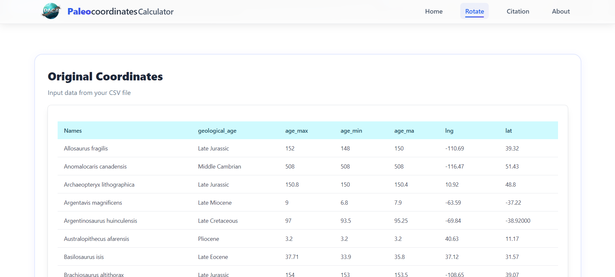Click the Pliocene age cell

[x=208, y=239]
